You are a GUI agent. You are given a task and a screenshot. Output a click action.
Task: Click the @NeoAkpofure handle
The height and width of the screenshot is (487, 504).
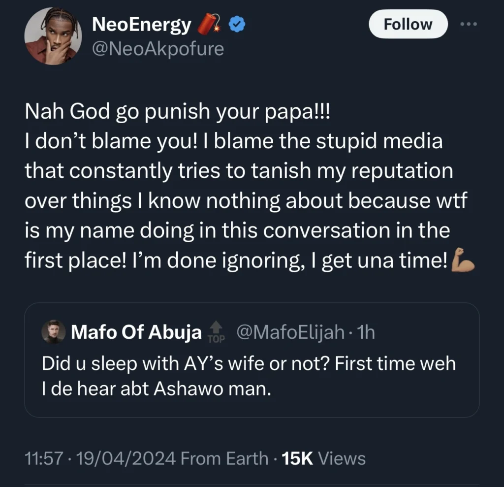coord(157,49)
